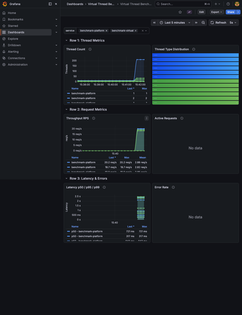Screen dimensions: 242x315
Task: Open the Export dropdown
Action: tap(216, 12)
